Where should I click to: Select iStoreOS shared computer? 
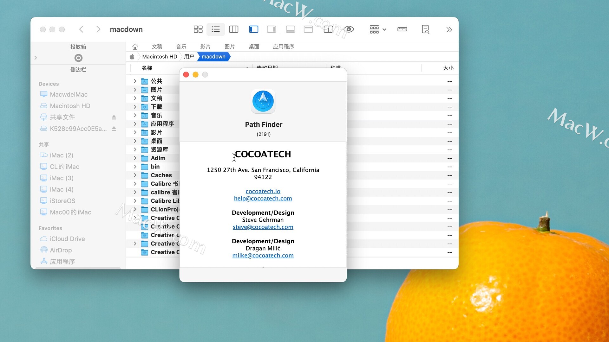pos(62,201)
